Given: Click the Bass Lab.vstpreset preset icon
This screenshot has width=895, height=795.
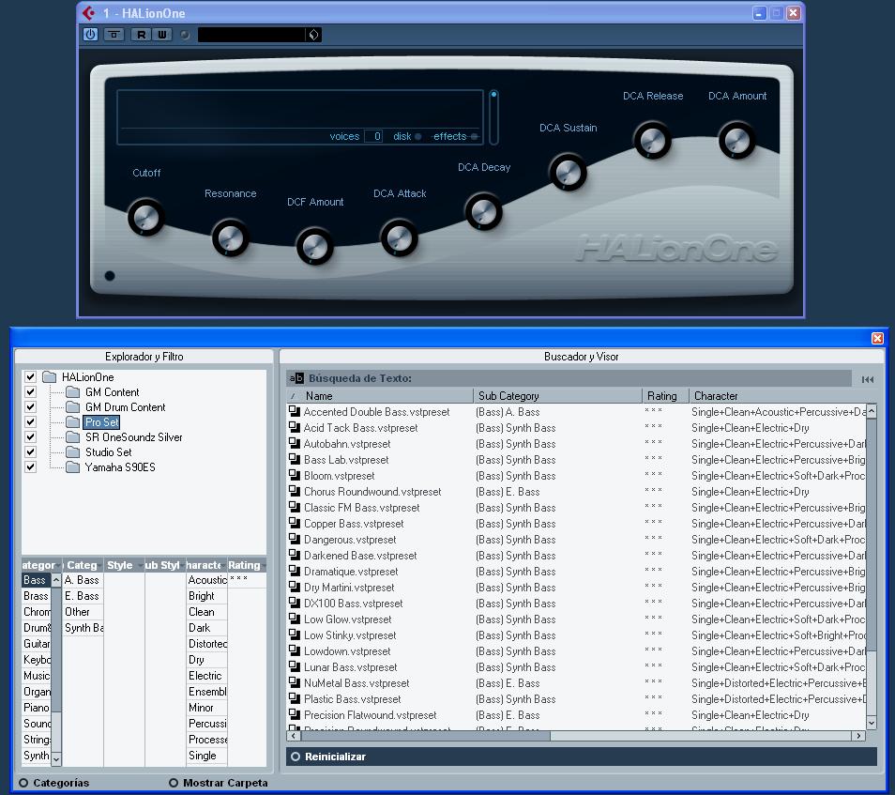Looking at the screenshot, I should [295, 459].
